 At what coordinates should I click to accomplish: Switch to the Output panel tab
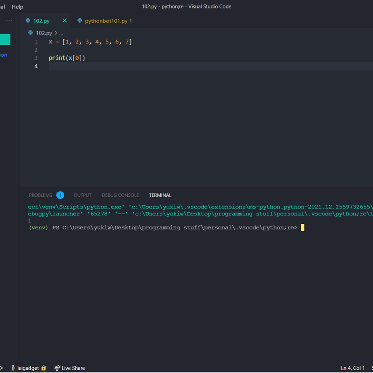coord(83,195)
